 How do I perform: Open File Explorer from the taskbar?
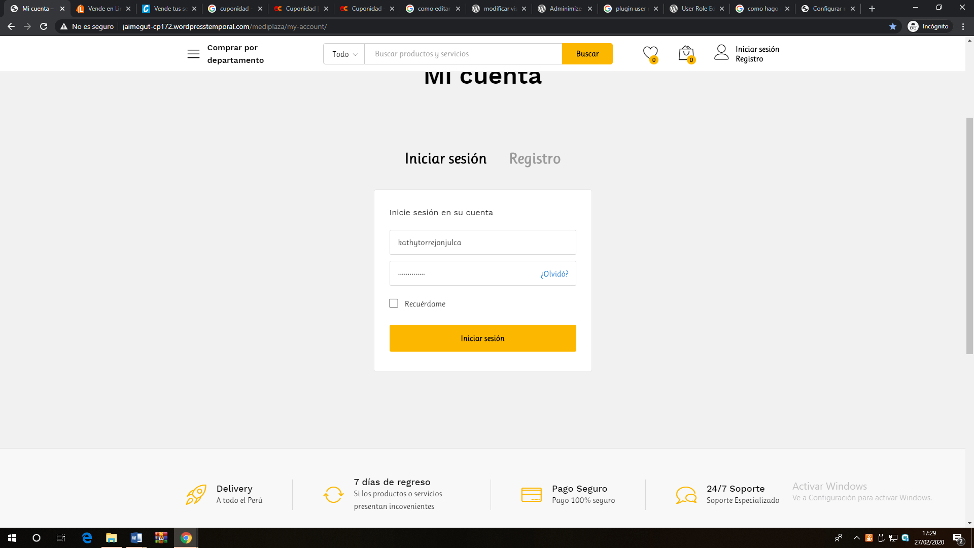112,538
